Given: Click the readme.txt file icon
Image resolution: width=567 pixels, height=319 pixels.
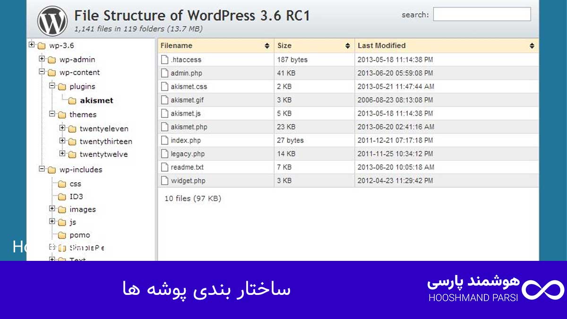Looking at the screenshot, I should click(164, 167).
